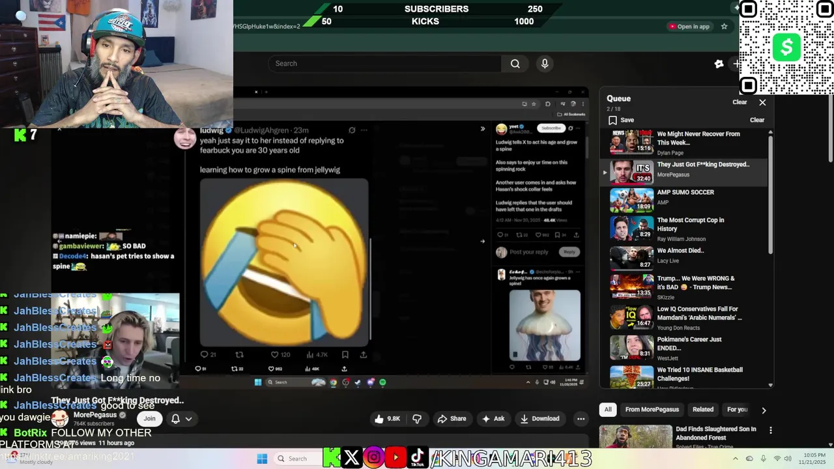Clear the queue using Clear beside Save

pyautogui.click(x=757, y=120)
